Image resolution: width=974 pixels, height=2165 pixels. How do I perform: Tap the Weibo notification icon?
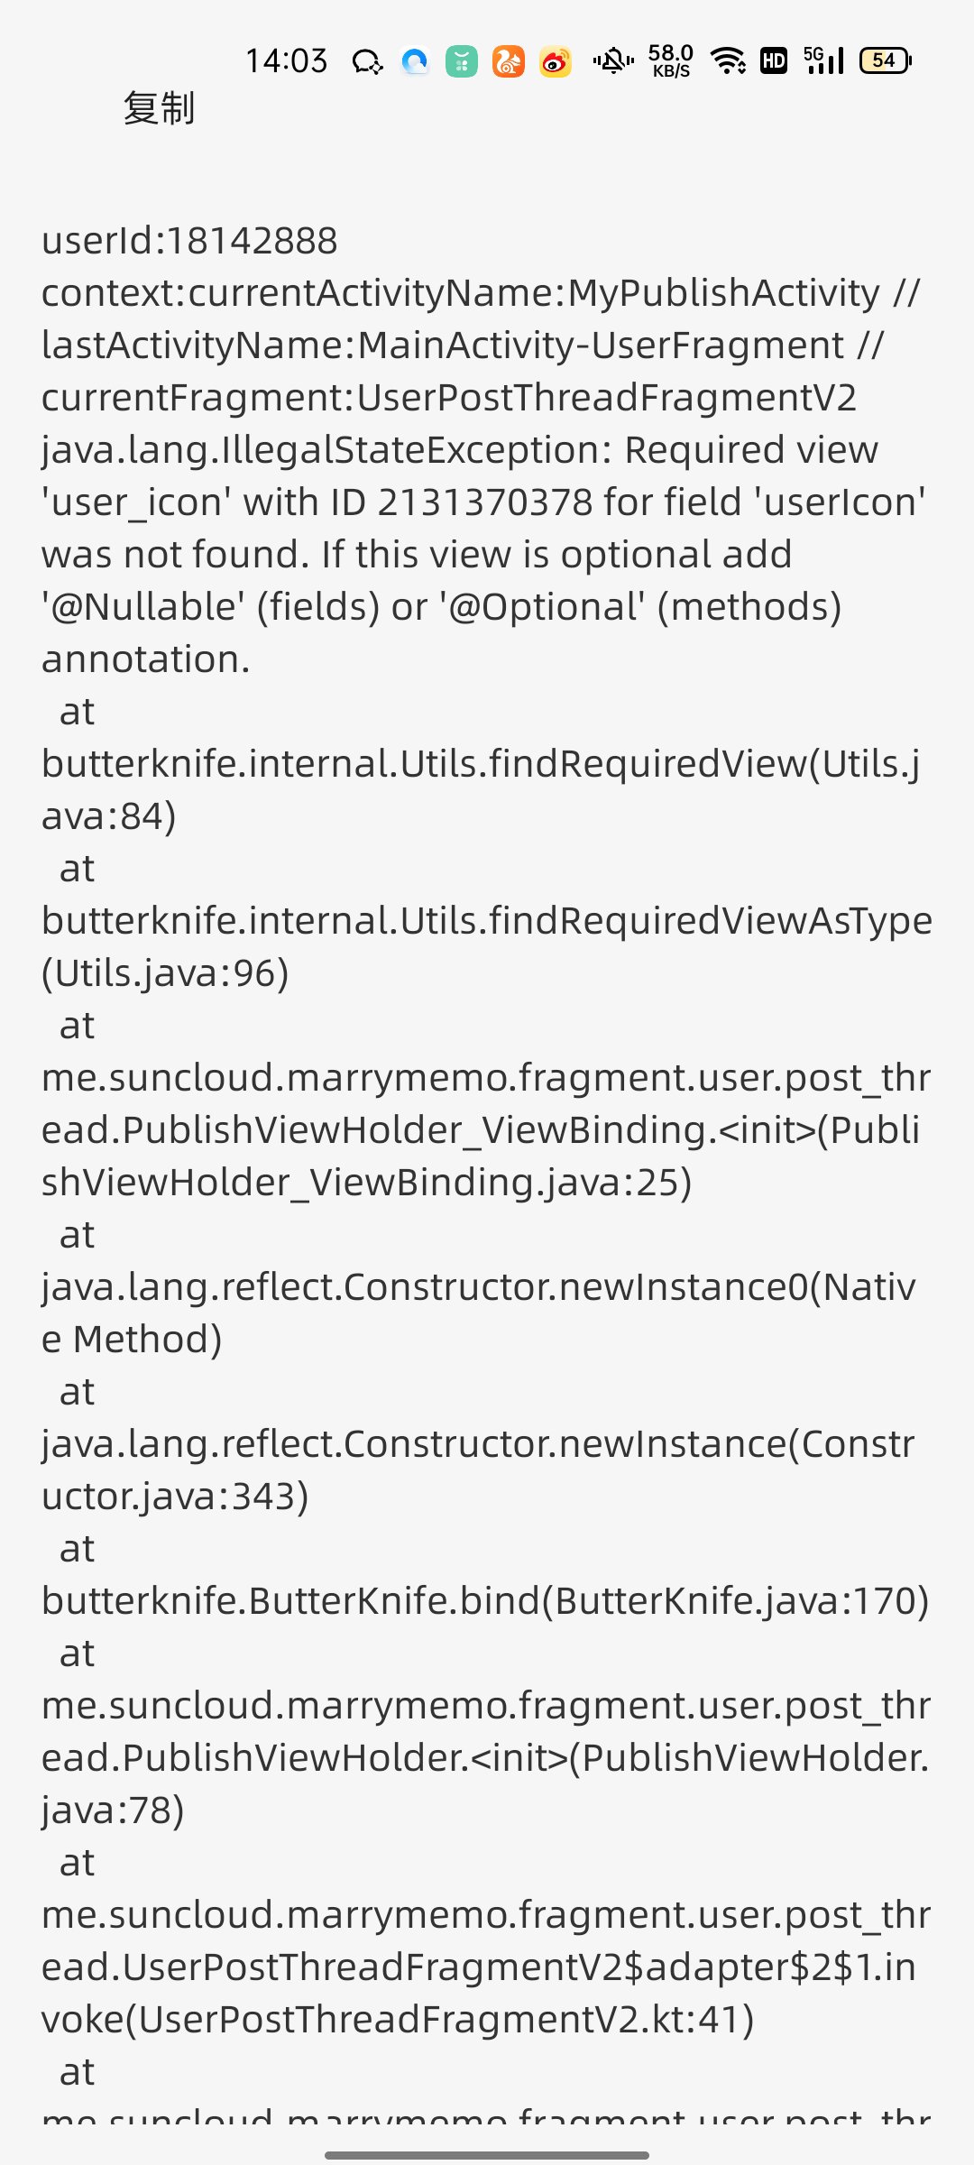[x=556, y=61]
